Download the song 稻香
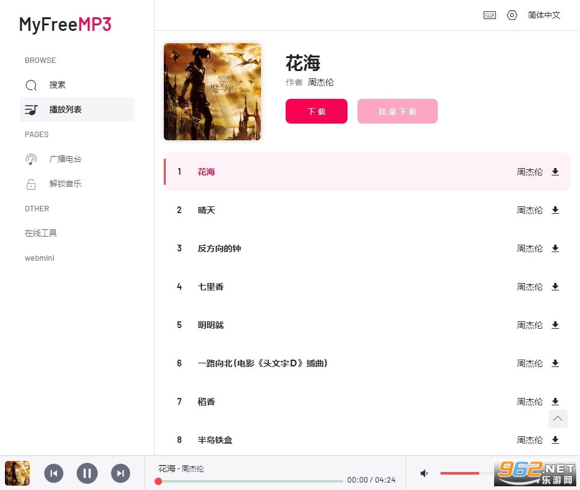The image size is (580, 490). (x=555, y=402)
